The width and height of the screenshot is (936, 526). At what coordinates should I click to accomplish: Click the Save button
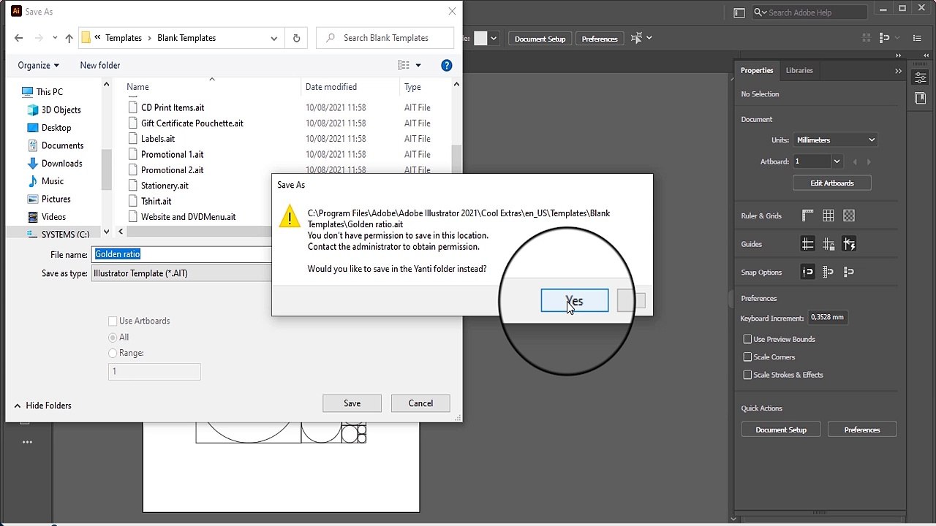(352, 403)
